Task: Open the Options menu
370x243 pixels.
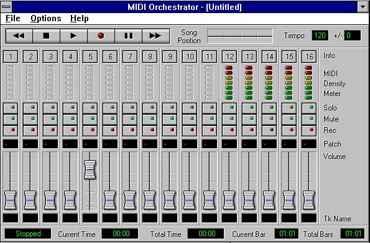Action: 46,19
